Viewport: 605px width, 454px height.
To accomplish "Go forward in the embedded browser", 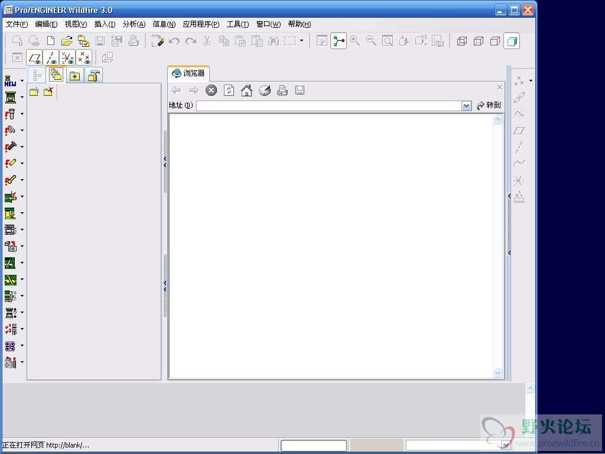I will point(194,90).
